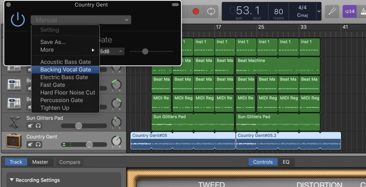The image size is (366, 187).
Task: Open the LCD display mode dropdown arrow
Action: pos(318,11)
